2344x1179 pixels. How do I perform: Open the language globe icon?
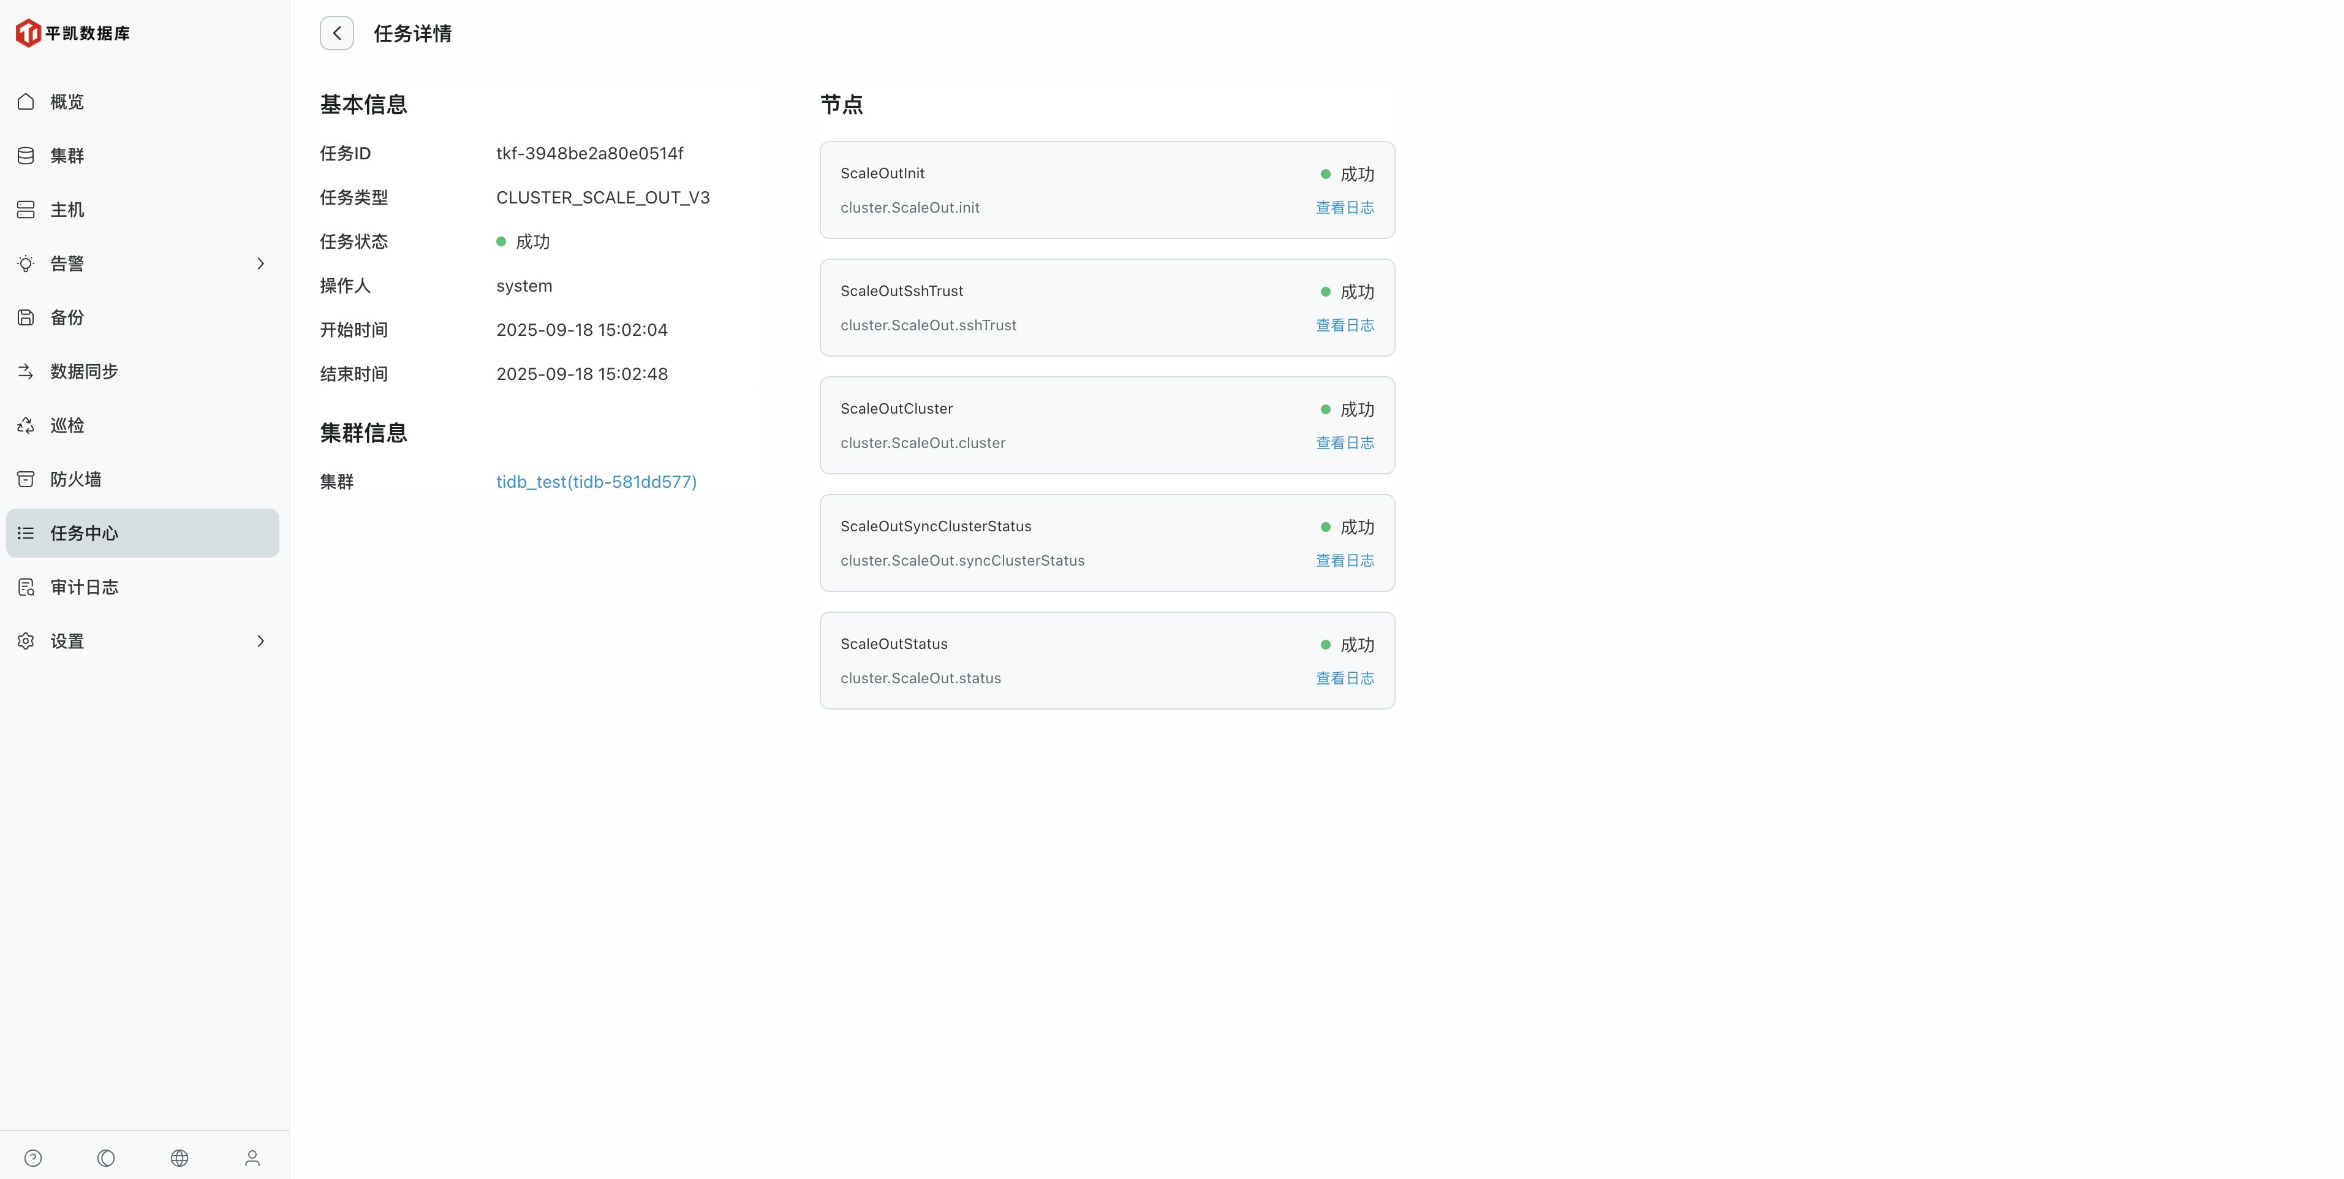[x=180, y=1157]
